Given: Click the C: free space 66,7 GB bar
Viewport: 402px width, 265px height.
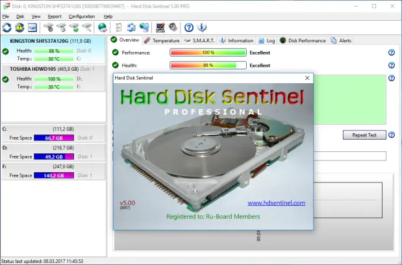Looking at the screenshot, I should [54, 138].
